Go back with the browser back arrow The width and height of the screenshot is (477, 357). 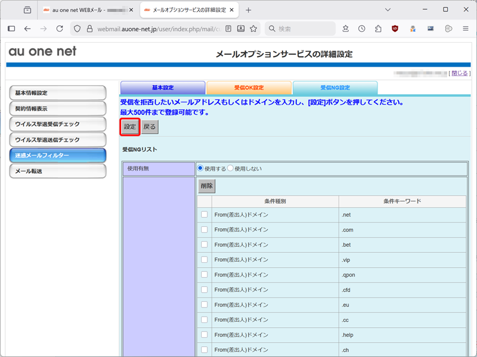coord(27,29)
